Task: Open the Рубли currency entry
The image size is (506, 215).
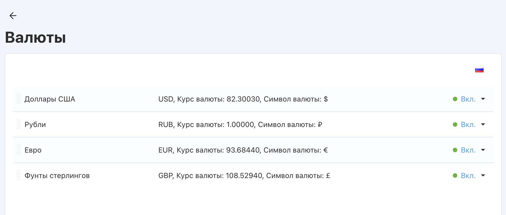Action: (35, 125)
